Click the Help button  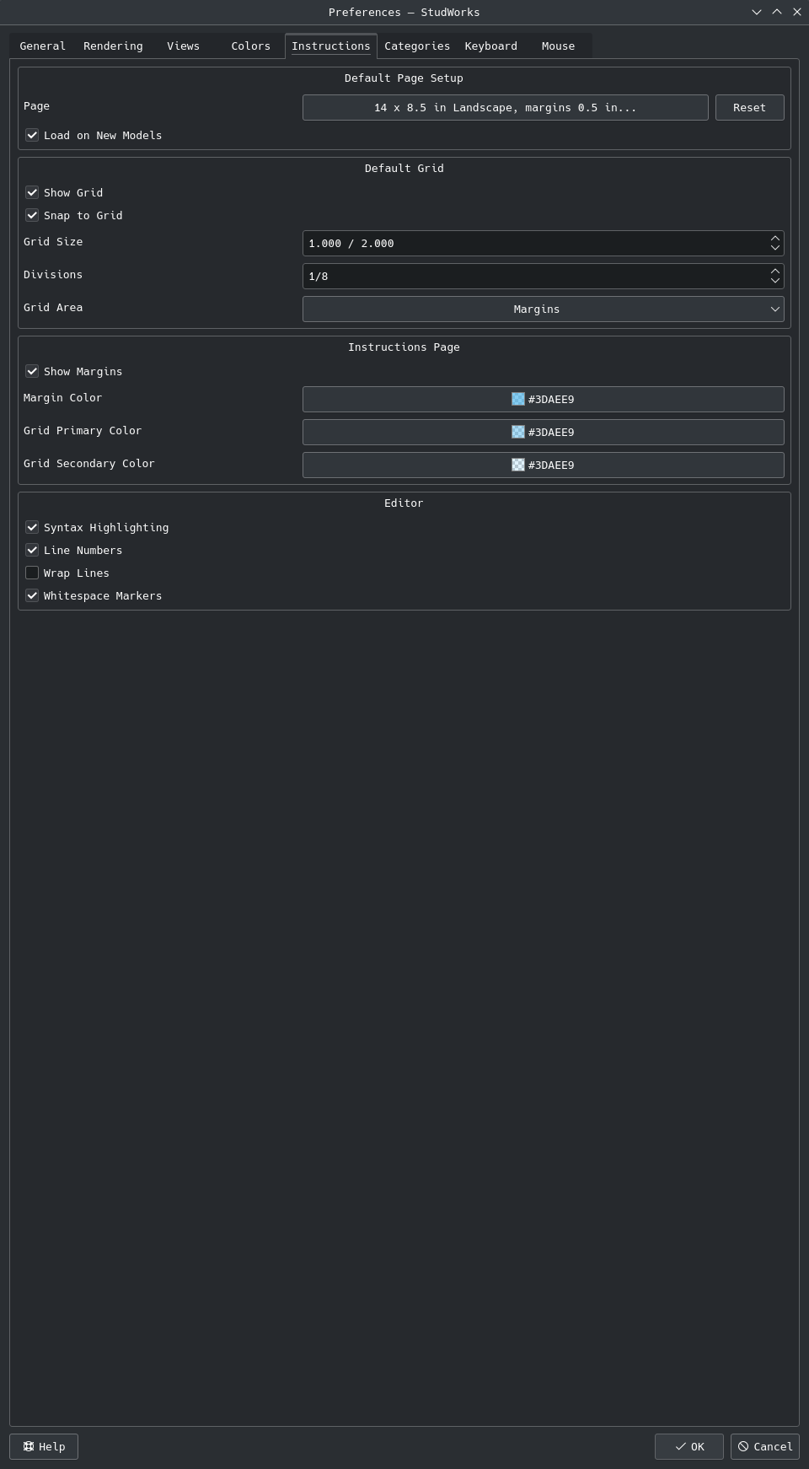44,1446
